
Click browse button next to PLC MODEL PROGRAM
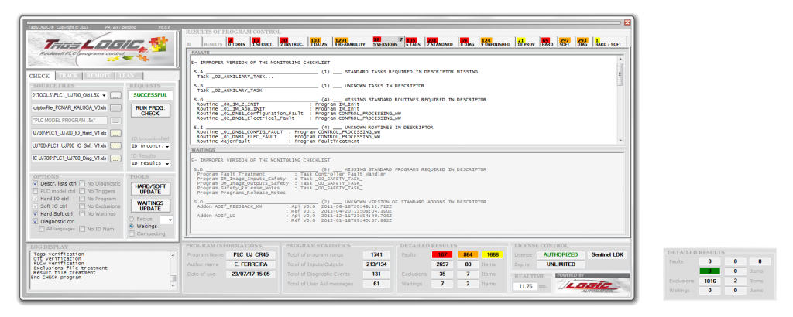click(x=116, y=121)
